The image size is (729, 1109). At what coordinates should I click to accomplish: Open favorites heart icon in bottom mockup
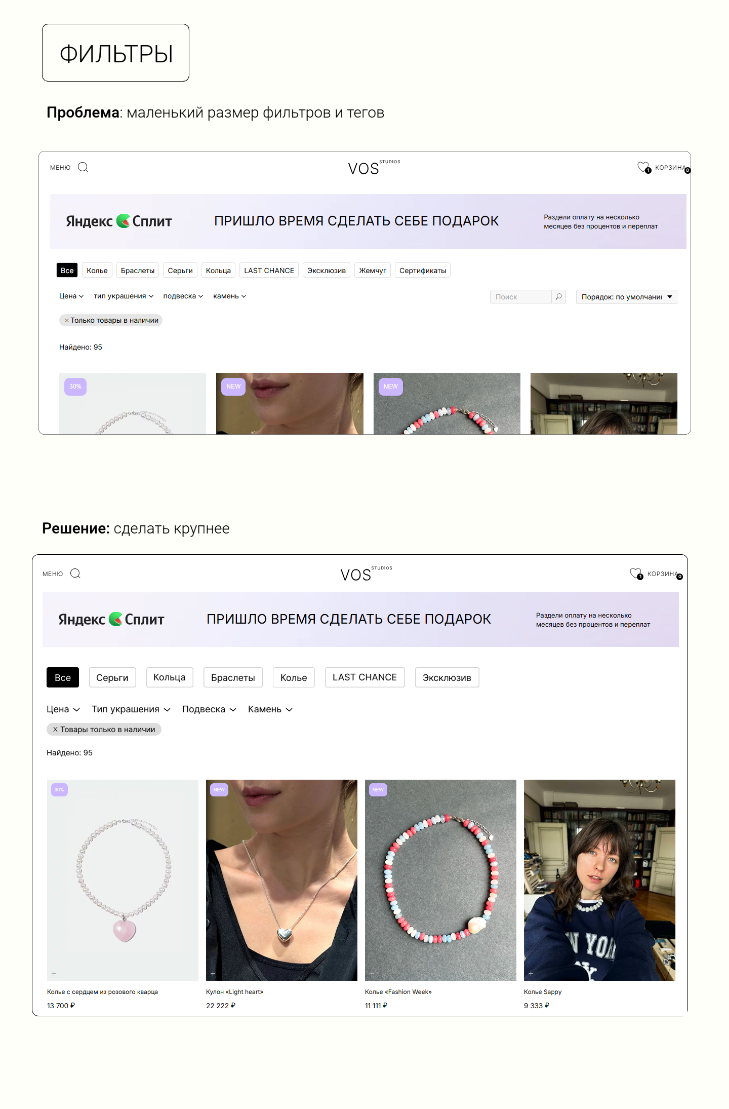[635, 573]
